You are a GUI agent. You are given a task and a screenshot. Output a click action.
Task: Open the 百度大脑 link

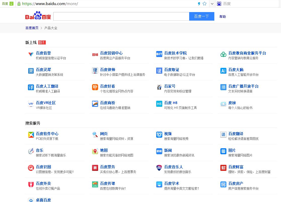coord(236,70)
